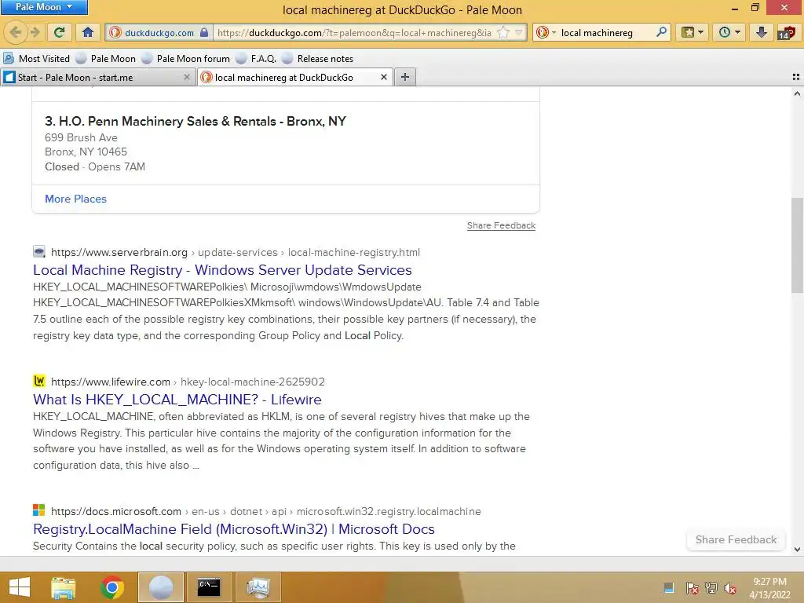Show all tabs list button
The width and height of the screenshot is (804, 603).
[796, 77]
